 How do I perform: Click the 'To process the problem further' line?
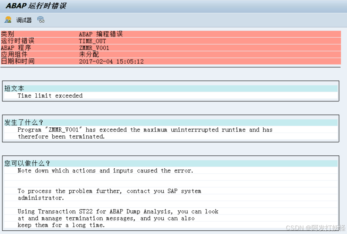[x=109, y=191]
